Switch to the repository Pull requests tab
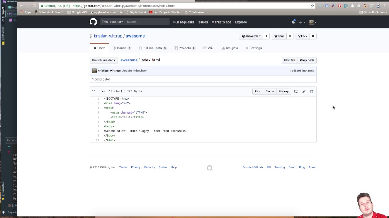Image resolution: width=389 pixels, height=218 pixels. pos(152,48)
